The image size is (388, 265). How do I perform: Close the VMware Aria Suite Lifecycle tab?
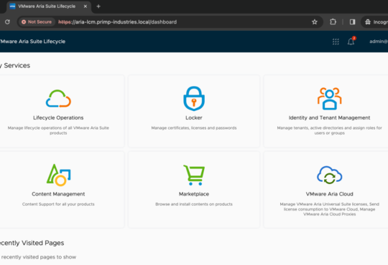click(85, 6)
